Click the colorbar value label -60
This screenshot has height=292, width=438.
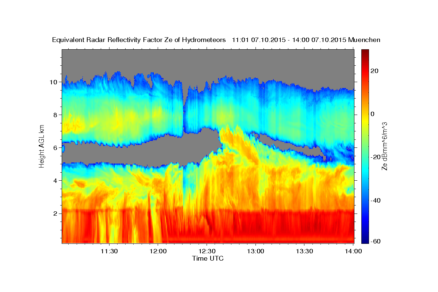click(375, 242)
